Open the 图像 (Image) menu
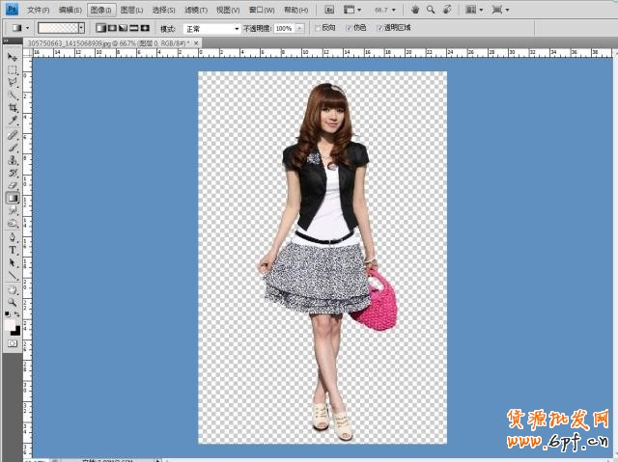Viewport: 618px width, 462px height. click(x=101, y=10)
